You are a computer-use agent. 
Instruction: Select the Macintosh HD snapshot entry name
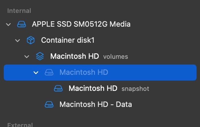point(93,88)
